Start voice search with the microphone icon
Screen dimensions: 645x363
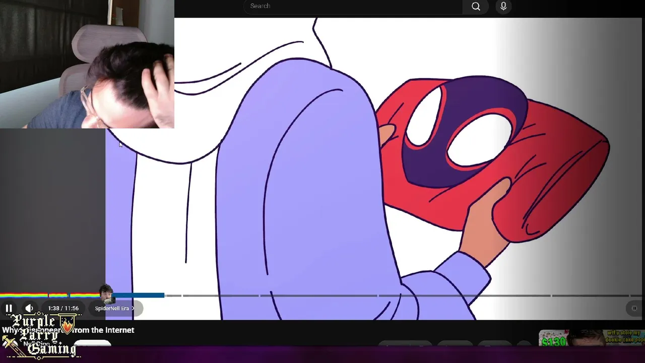[x=503, y=6]
